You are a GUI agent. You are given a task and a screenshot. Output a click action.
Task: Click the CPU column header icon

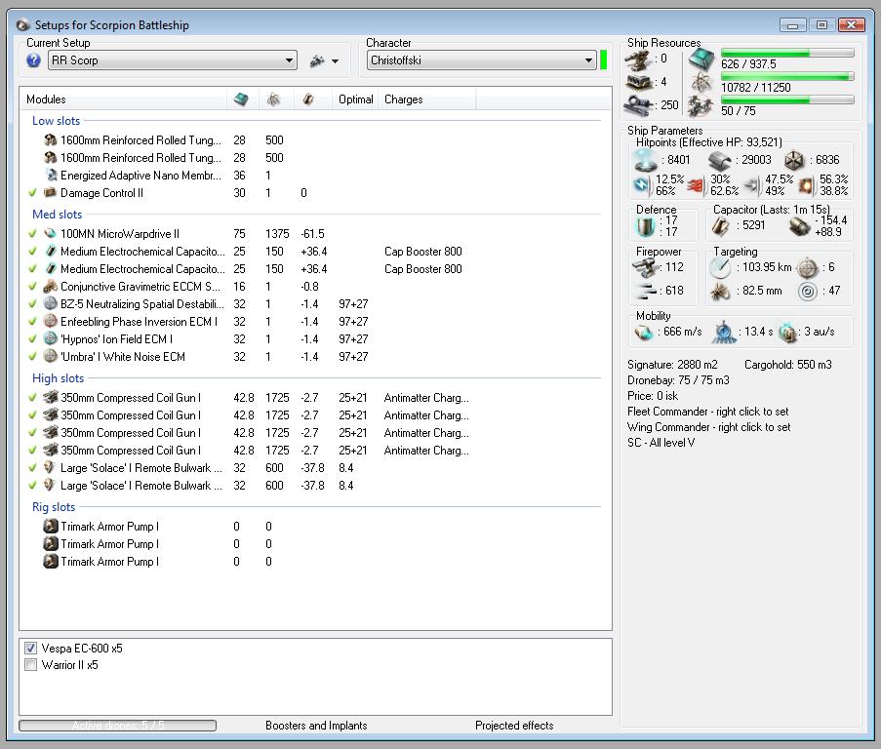point(240,99)
